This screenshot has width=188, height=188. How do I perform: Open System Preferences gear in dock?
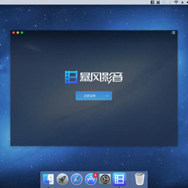click(x=105, y=179)
